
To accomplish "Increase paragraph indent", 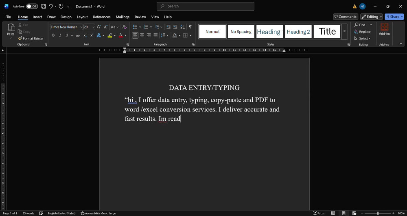I will (x=175, y=27).
